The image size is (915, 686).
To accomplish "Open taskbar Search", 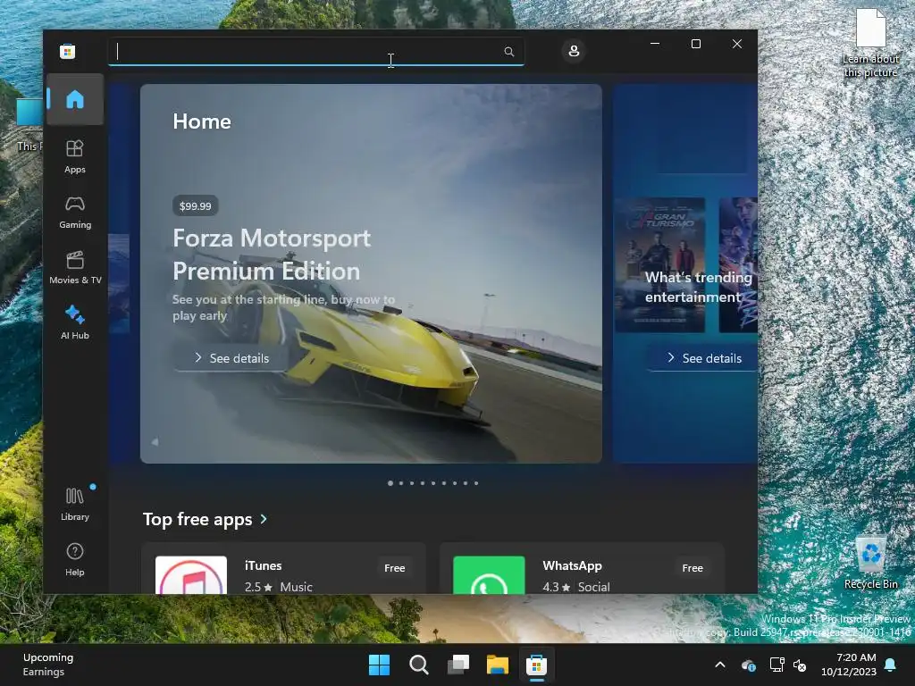I will (x=418, y=665).
